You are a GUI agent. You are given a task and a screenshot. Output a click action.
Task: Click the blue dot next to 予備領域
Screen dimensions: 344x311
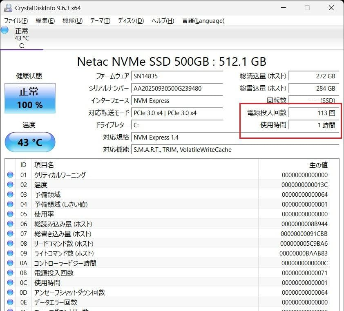(11, 195)
